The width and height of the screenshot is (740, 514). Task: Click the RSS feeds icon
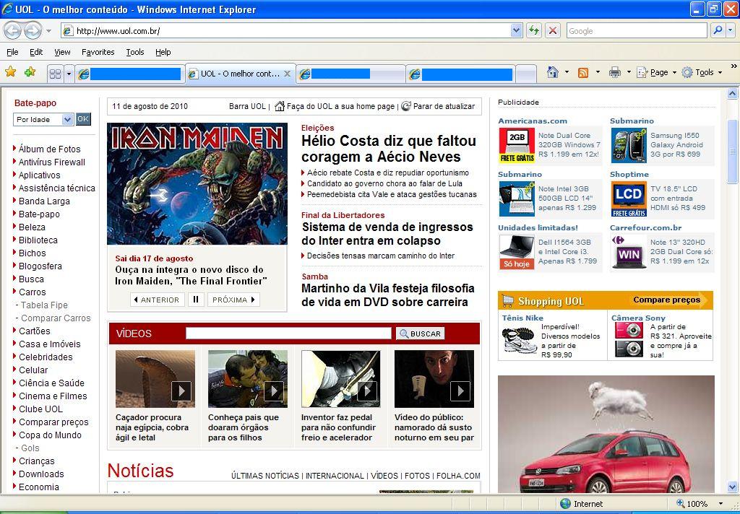[x=582, y=72]
